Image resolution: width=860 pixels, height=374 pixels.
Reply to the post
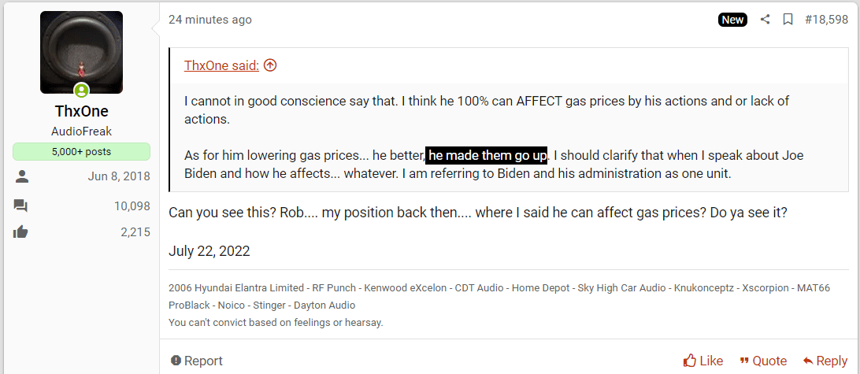tap(825, 361)
